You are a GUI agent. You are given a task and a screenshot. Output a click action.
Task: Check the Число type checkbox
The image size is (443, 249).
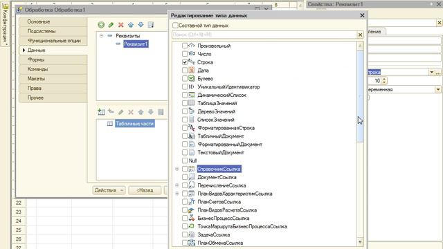(x=185, y=54)
